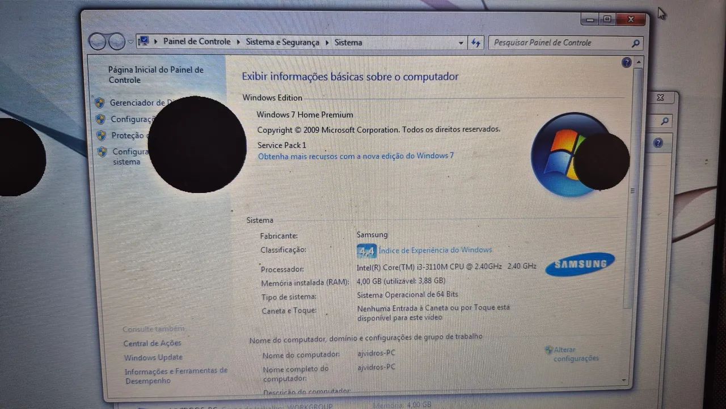This screenshot has width=726, height=409.
Task: Open "Alterar configurações" link
Action: click(x=576, y=354)
